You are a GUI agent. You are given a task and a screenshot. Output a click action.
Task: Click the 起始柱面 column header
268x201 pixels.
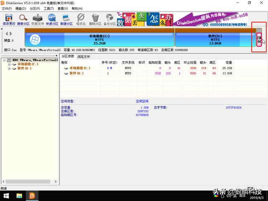click(155, 62)
